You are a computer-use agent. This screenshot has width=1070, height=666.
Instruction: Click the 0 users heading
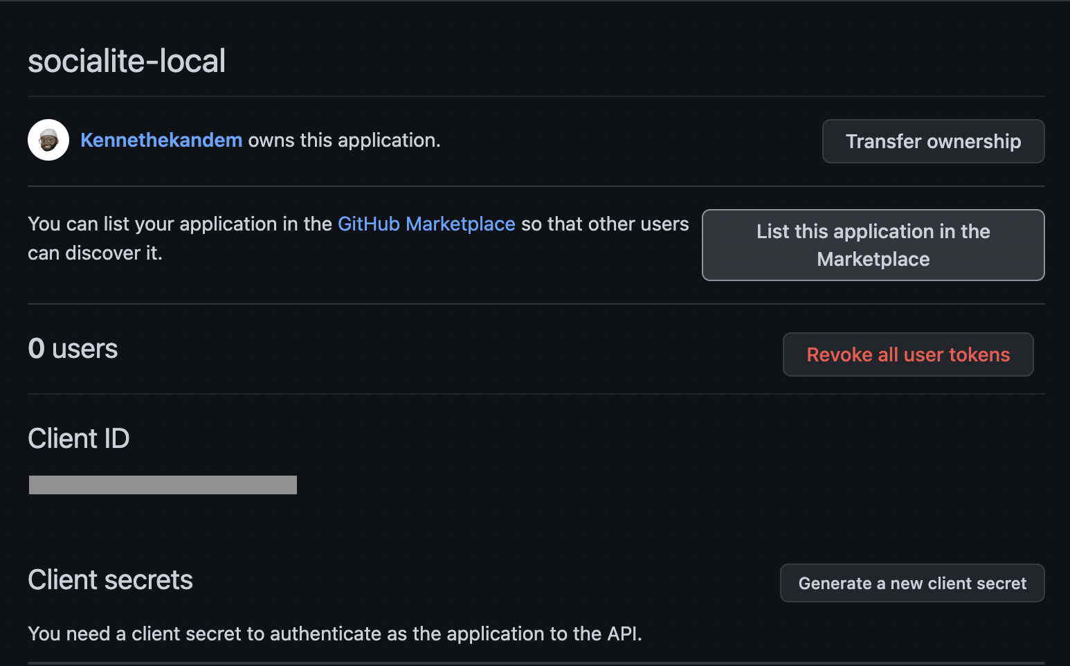pyautogui.click(x=73, y=349)
